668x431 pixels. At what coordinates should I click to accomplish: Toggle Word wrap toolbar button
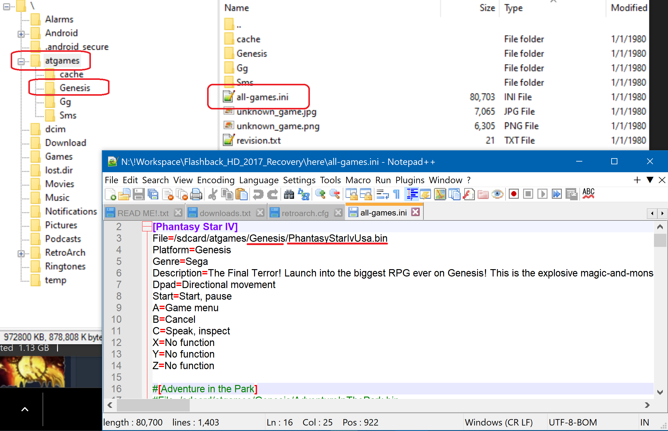pos(382,194)
